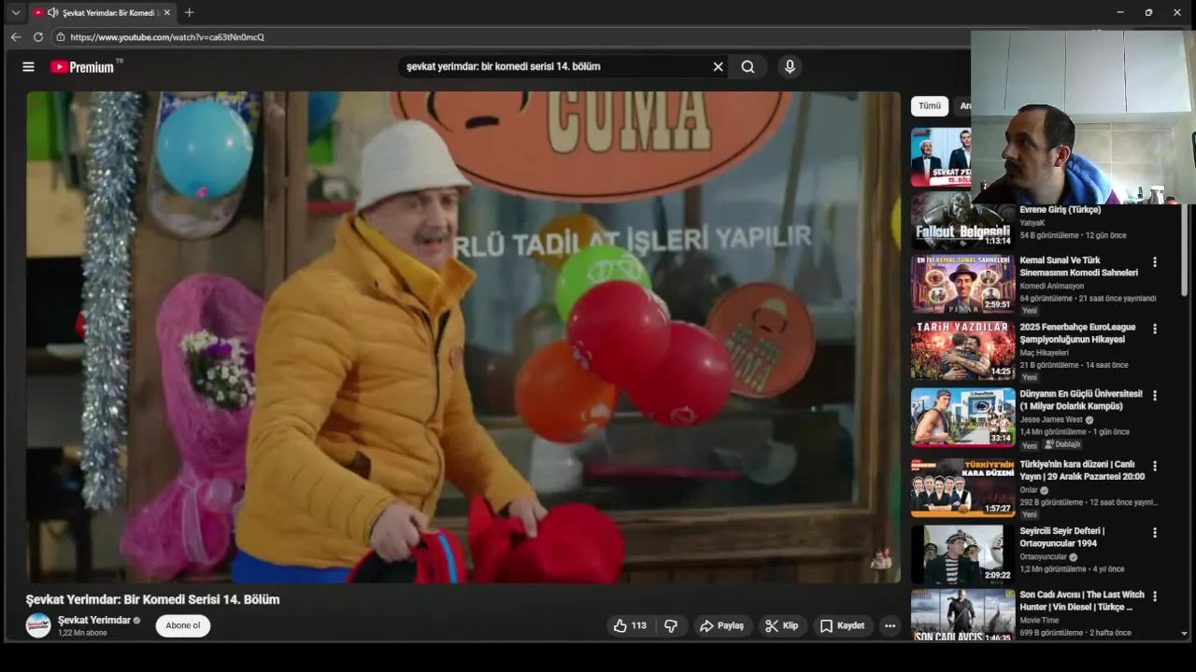Play 33:14 university campus thumbnail
Viewport: 1196px width, 672px height.
click(962, 417)
